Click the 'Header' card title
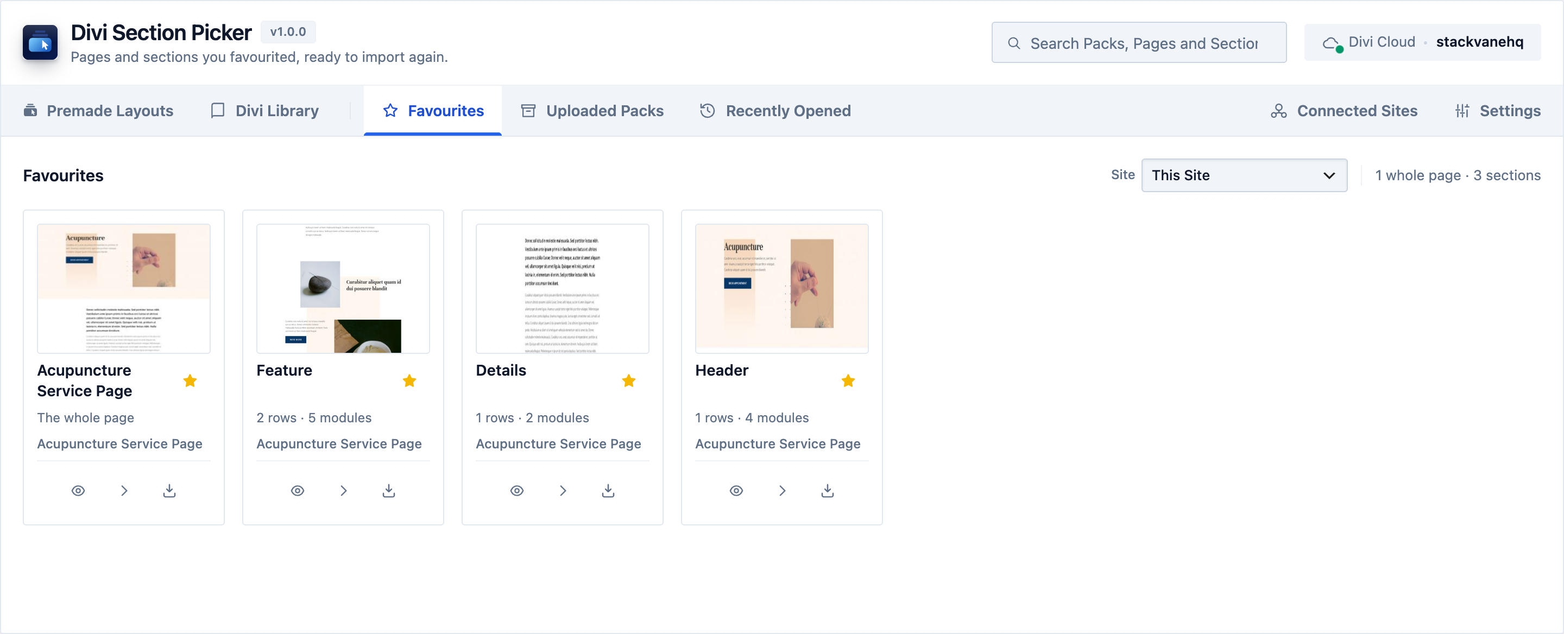 (x=721, y=370)
